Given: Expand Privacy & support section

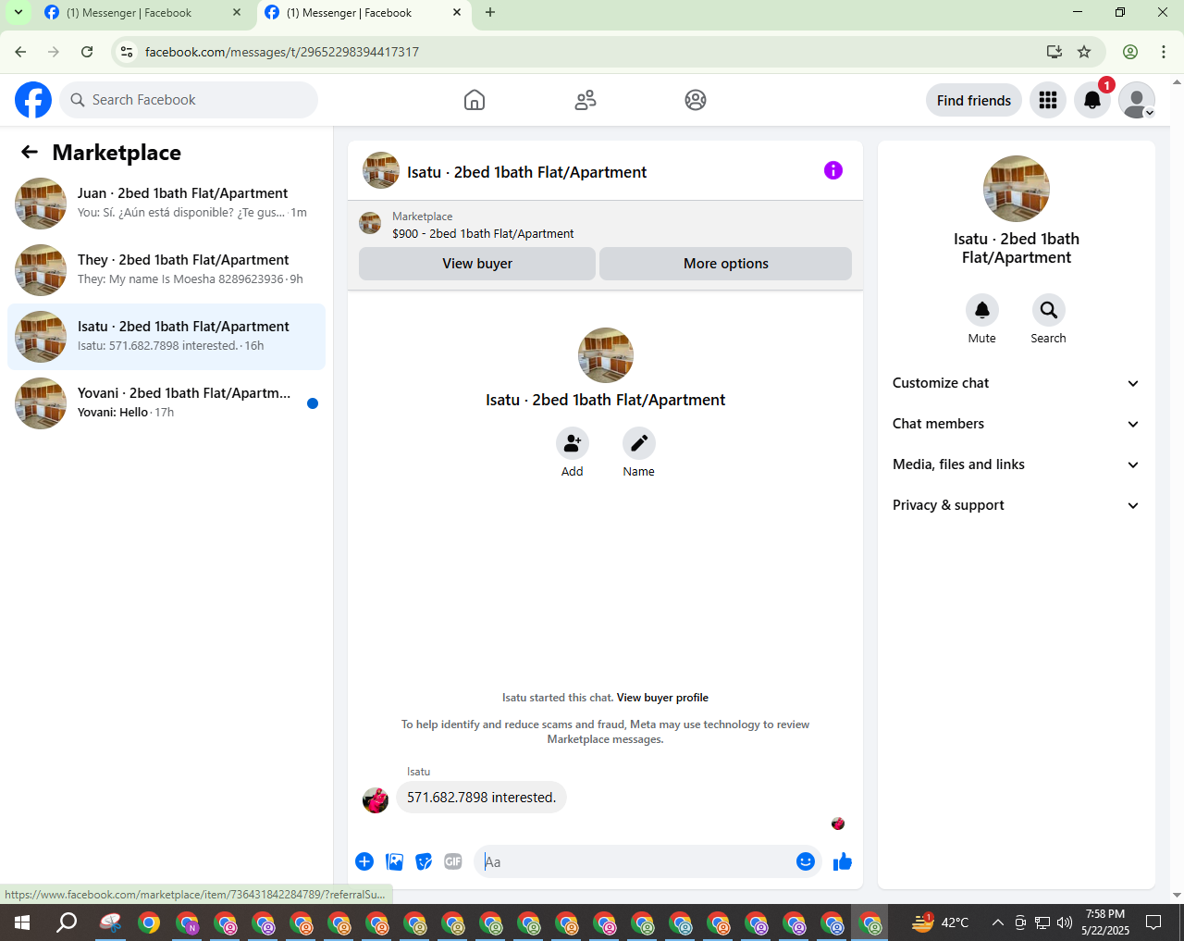Looking at the screenshot, I should coord(1017,505).
